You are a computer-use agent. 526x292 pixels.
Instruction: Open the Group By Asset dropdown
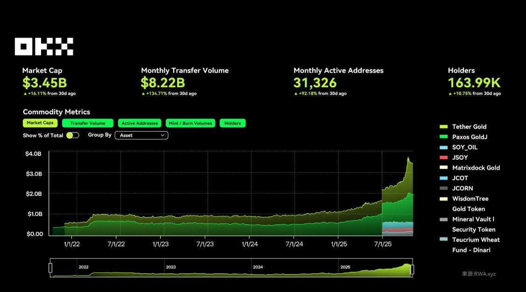pos(141,135)
